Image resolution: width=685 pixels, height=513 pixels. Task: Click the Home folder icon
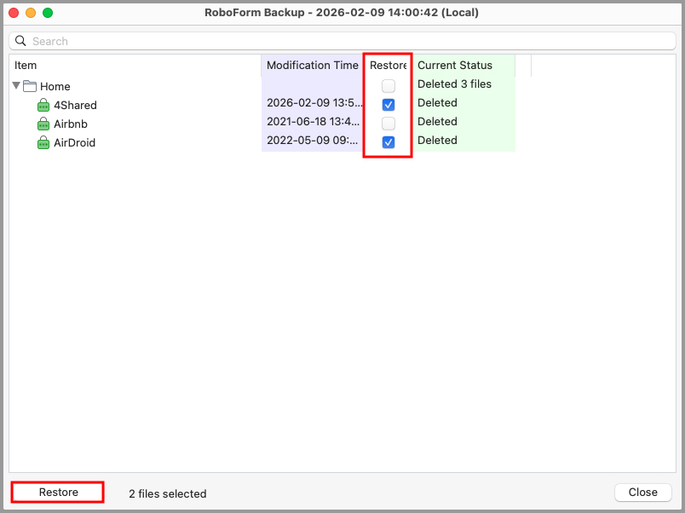pyautogui.click(x=30, y=86)
